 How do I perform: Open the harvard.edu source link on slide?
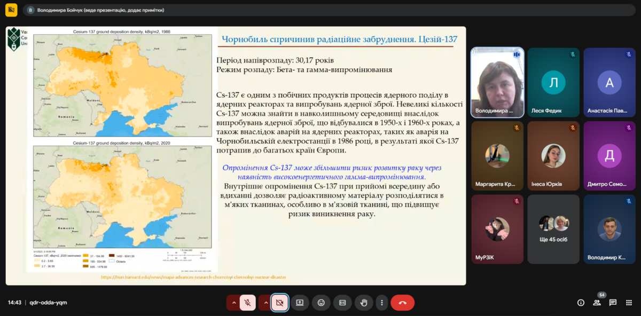[x=193, y=277]
